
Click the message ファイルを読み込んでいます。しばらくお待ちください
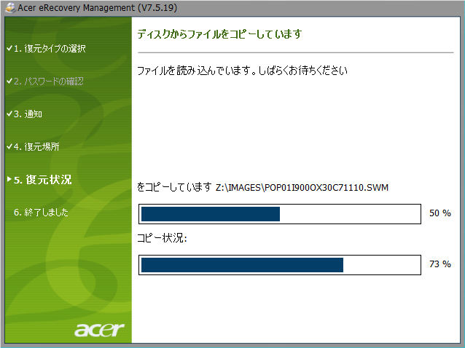coord(242,71)
